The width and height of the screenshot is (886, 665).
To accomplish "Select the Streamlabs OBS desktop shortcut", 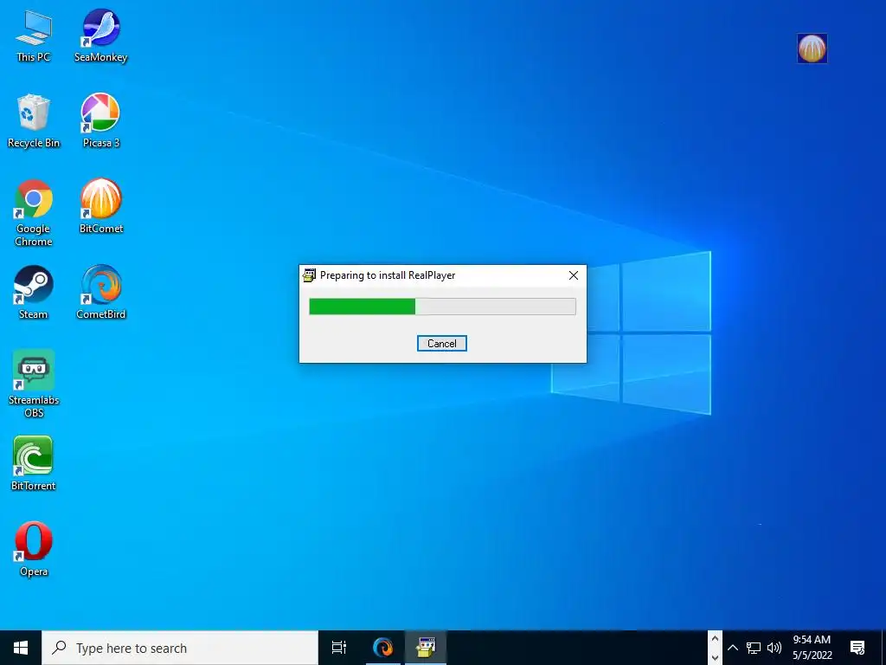I will click(34, 384).
